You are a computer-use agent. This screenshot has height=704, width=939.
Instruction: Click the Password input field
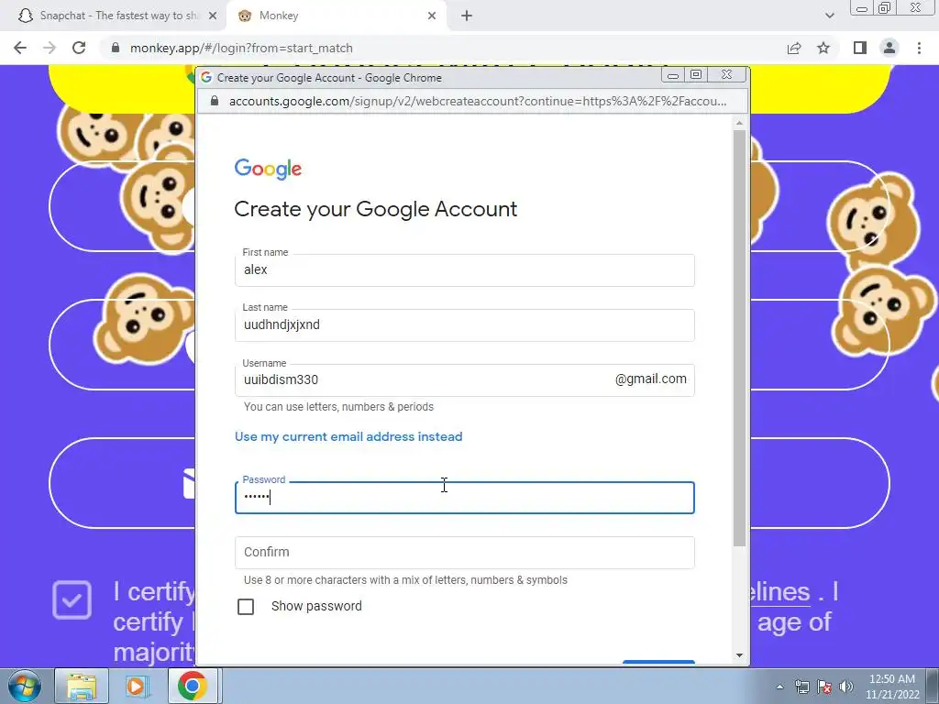465,498
